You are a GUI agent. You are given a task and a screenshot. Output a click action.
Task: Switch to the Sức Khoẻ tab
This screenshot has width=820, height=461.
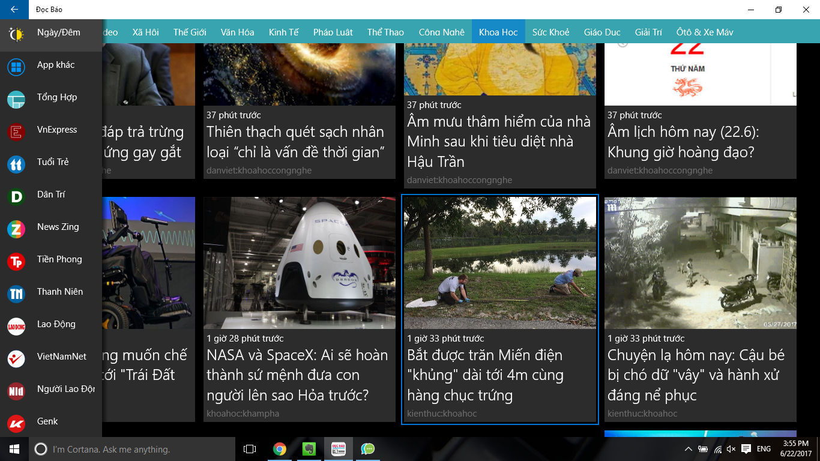pyautogui.click(x=550, y=32)
